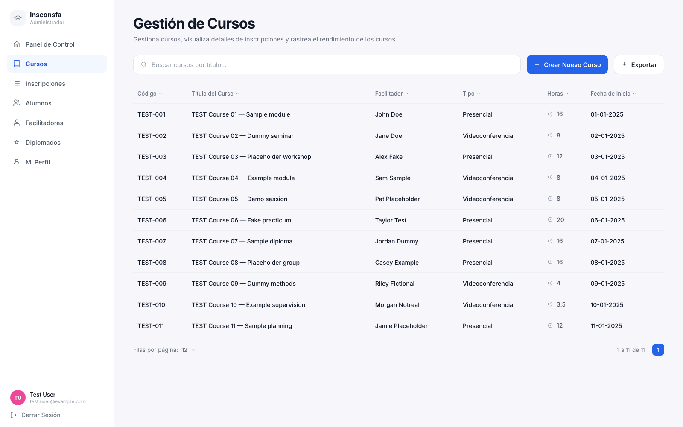
Task: Click the Cursos book icon
Action: [x=17, y=64]
